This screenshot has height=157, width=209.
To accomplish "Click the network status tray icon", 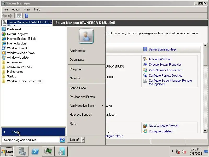I will coord(178,152).
